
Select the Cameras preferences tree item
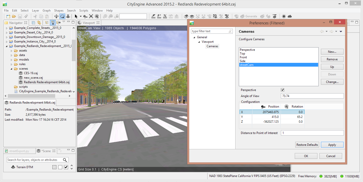(x=212, y=46)
